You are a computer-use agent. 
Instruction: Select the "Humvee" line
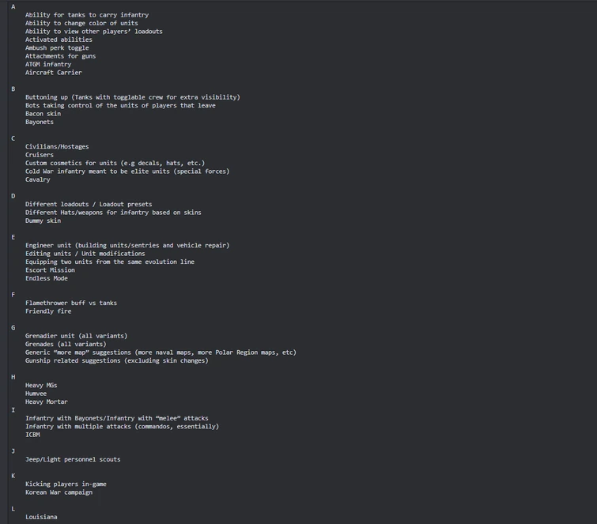[36, 394]
